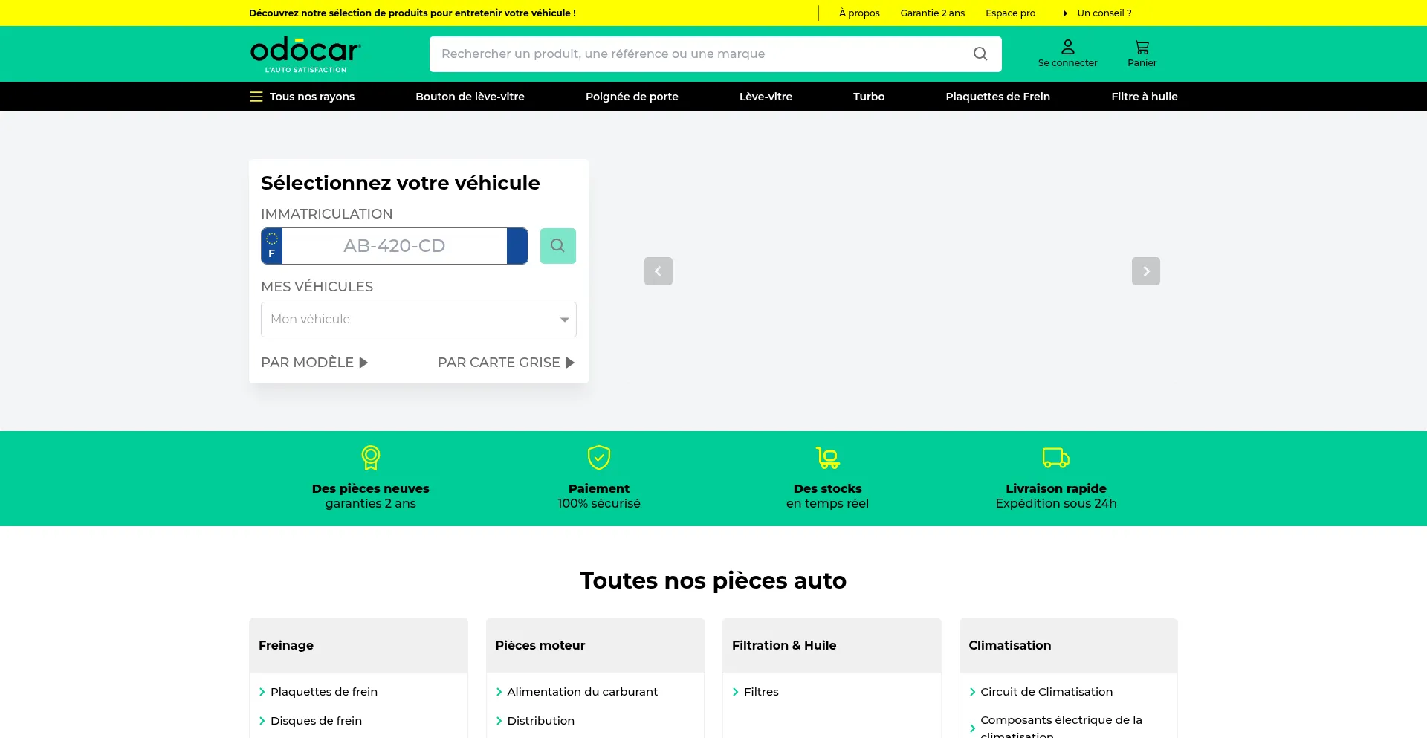Click the chevron before Plaquettes de frein
Screen dimensions: 1427x738
pyautogui.click(x=262, y=692)
